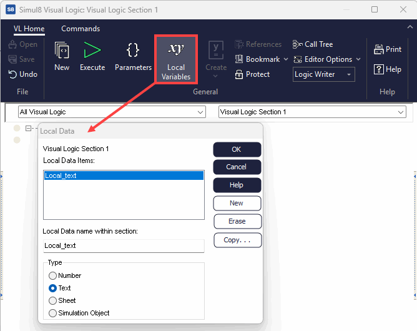Confirm the dialog with OK

click(237, 149)
